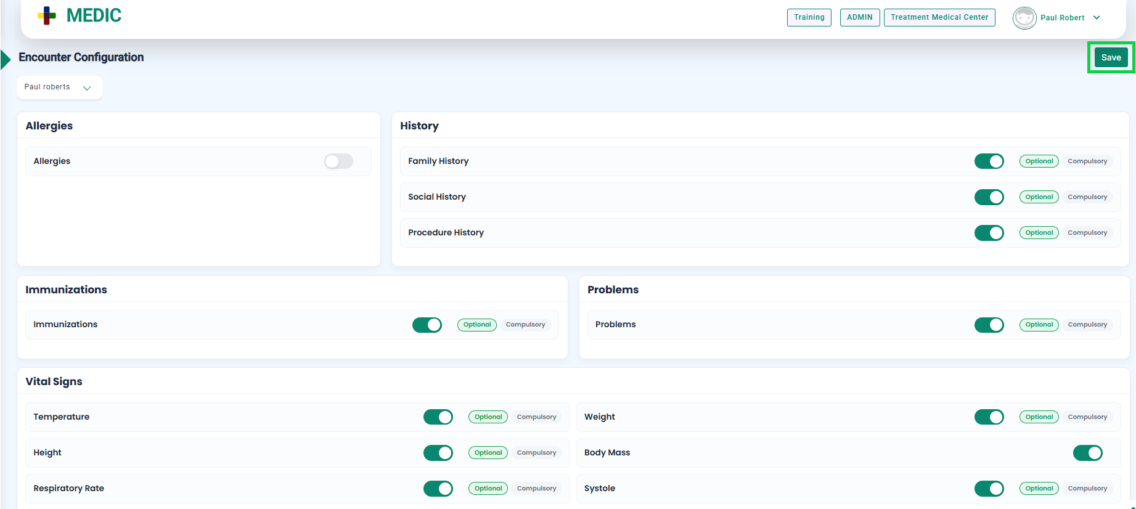Switch off the Weight vital sign toggle
The height and width of the screenshot is (509, 1136).
coord(989,417)
